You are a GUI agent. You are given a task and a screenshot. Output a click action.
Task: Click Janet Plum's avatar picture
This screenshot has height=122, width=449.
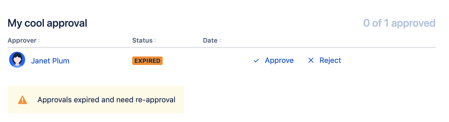pyautogui.click(x=17, y=60)
